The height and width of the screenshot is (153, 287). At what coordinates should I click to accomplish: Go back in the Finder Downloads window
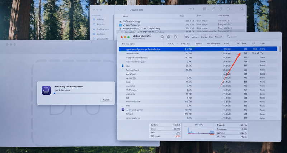[119, 10]
